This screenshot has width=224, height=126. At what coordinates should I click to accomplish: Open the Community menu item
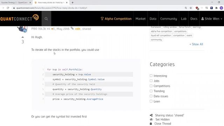169,19
